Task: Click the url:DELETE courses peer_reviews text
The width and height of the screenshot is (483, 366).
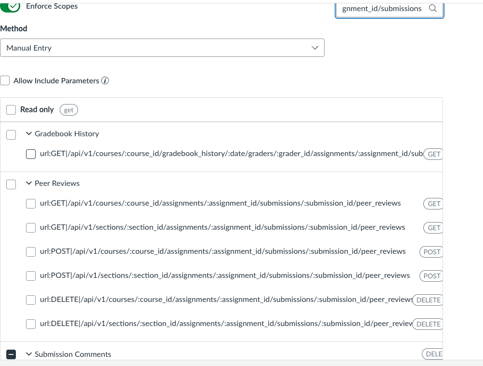Action: [226, 299]
